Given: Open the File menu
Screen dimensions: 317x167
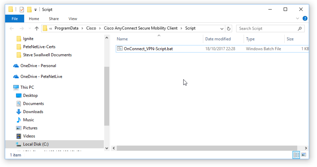Looking at the screenshot, I should (15, 19).
